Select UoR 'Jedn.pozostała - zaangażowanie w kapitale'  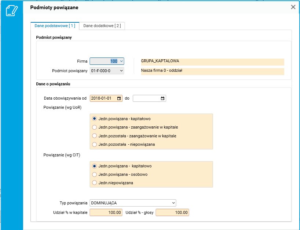tap(95, 136)
